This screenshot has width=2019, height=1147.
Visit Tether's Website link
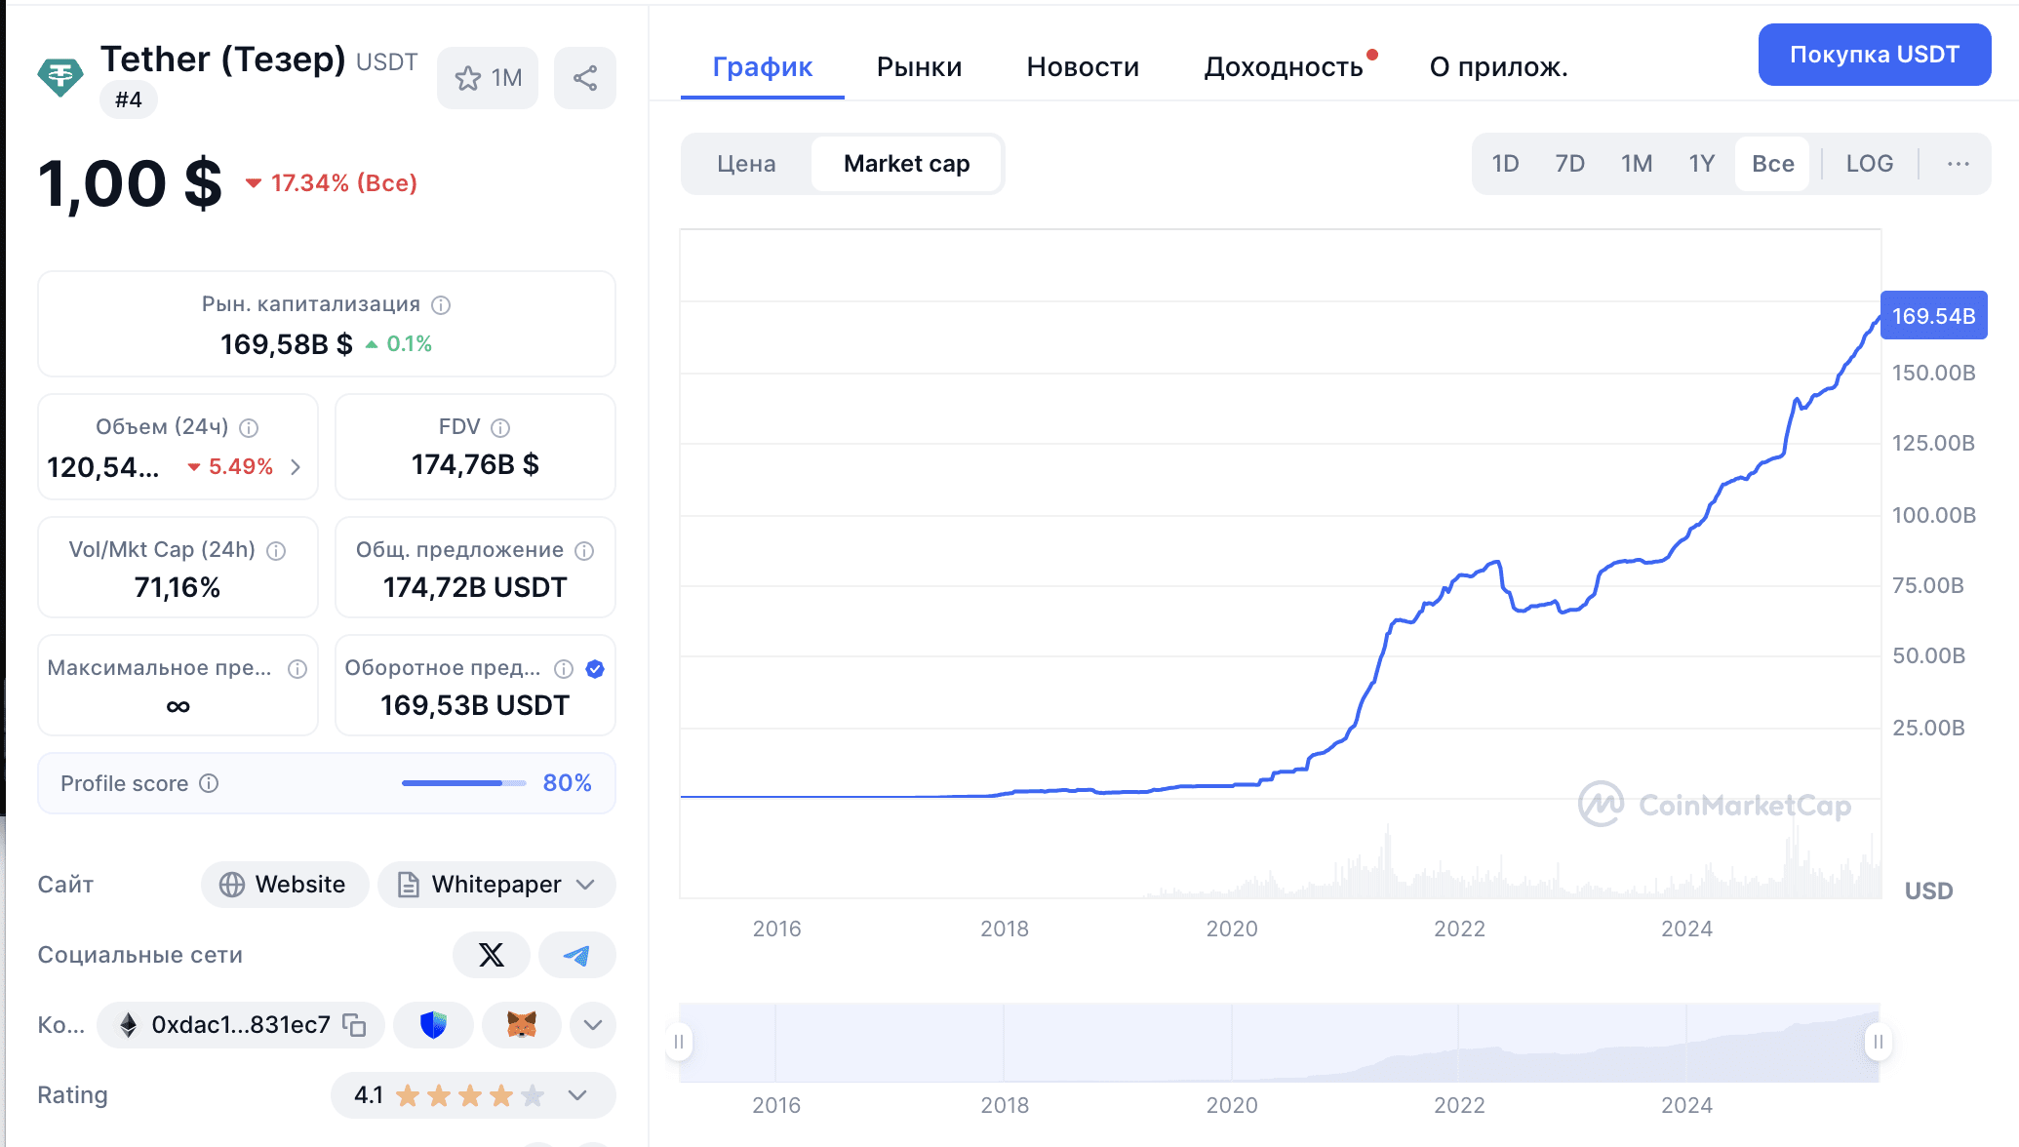coord(284,885)
